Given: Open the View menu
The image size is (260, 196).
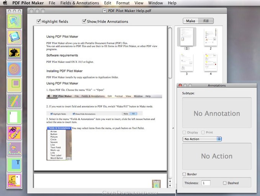Looking at the screenshot, I should tap(139, 3).
